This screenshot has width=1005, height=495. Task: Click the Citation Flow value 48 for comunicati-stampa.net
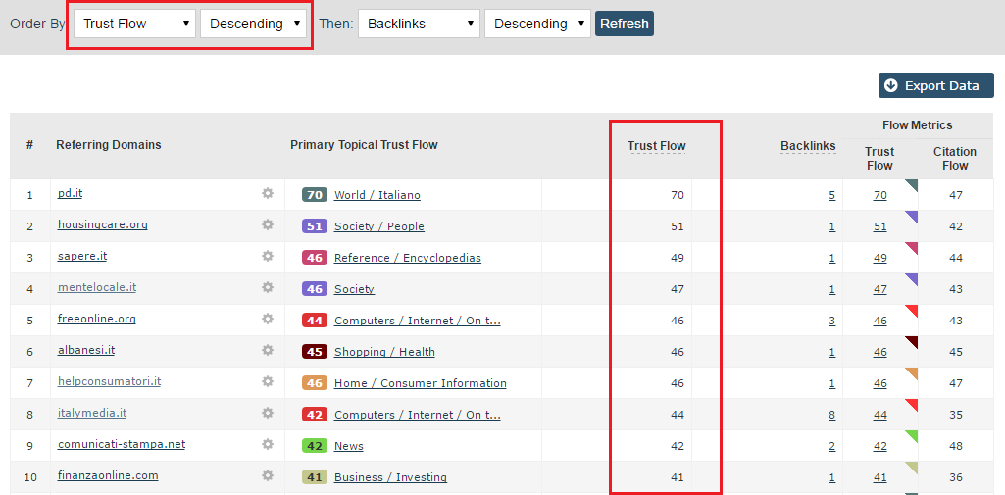[x=956, y=446]
